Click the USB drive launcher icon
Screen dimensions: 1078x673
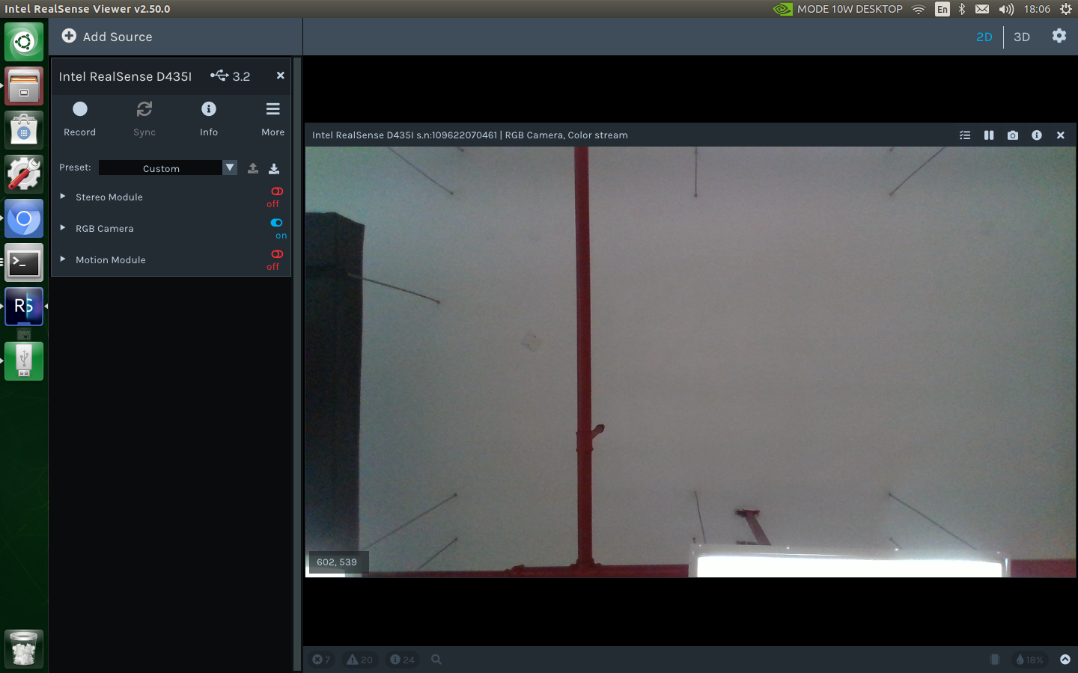(24, 361)
